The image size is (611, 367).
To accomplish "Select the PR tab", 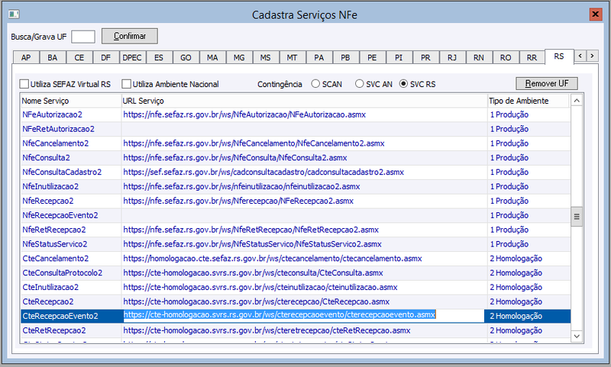I will pyautogui.click(x=425, y=57).
